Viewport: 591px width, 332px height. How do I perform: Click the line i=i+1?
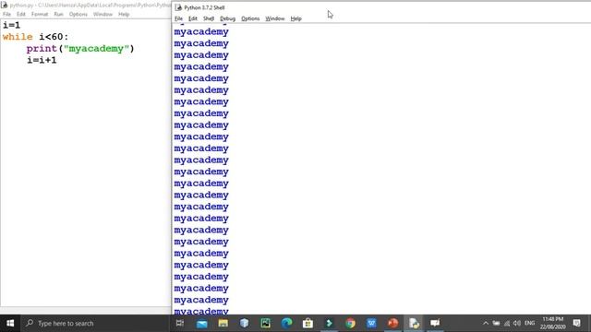tap(42, 60)
